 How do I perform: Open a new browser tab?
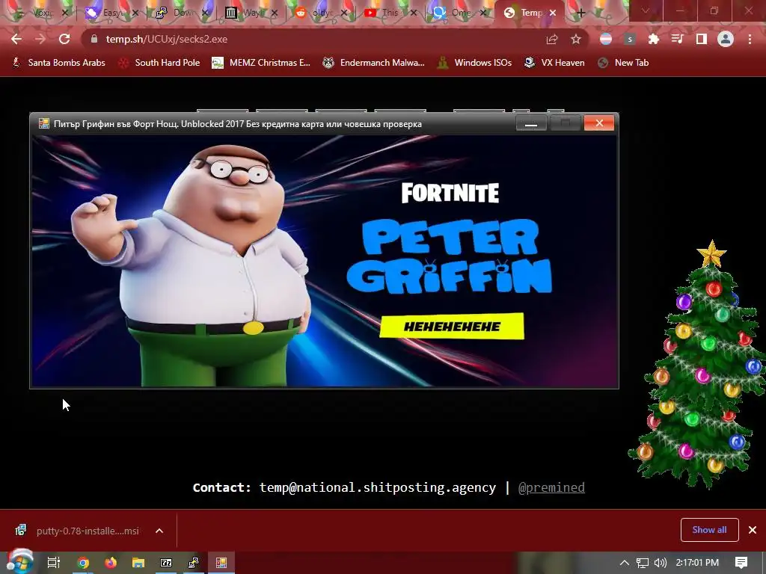click(x=580, y=13)
